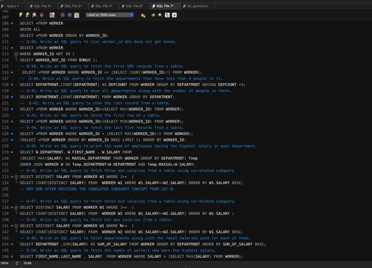Toggle continue-on-error execution icon
372x268 pixels.
point(52,15)
